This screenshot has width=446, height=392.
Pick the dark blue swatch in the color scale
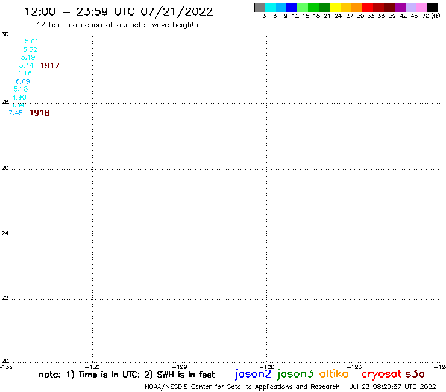292,7
